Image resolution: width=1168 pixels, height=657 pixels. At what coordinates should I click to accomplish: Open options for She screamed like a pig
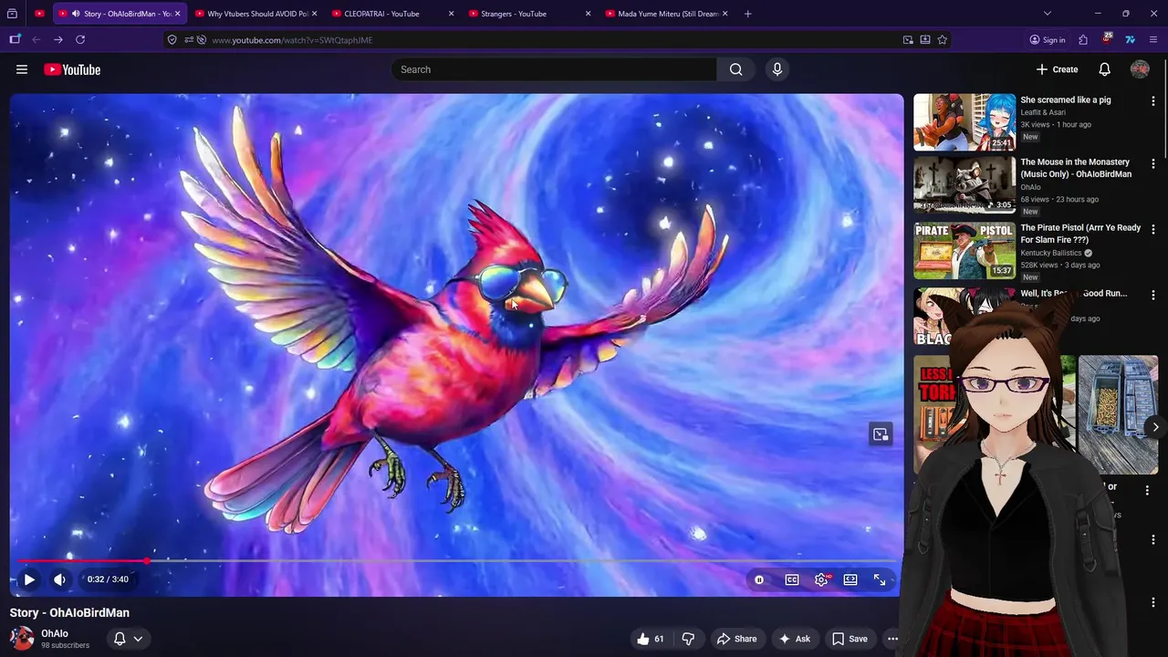click(1153, 101)
